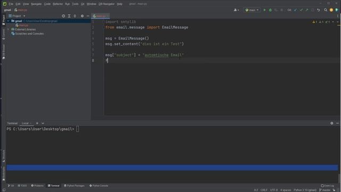The image size is (341, 192).
Task: Open the teal shield plugin icon
Action: [337, 10]
